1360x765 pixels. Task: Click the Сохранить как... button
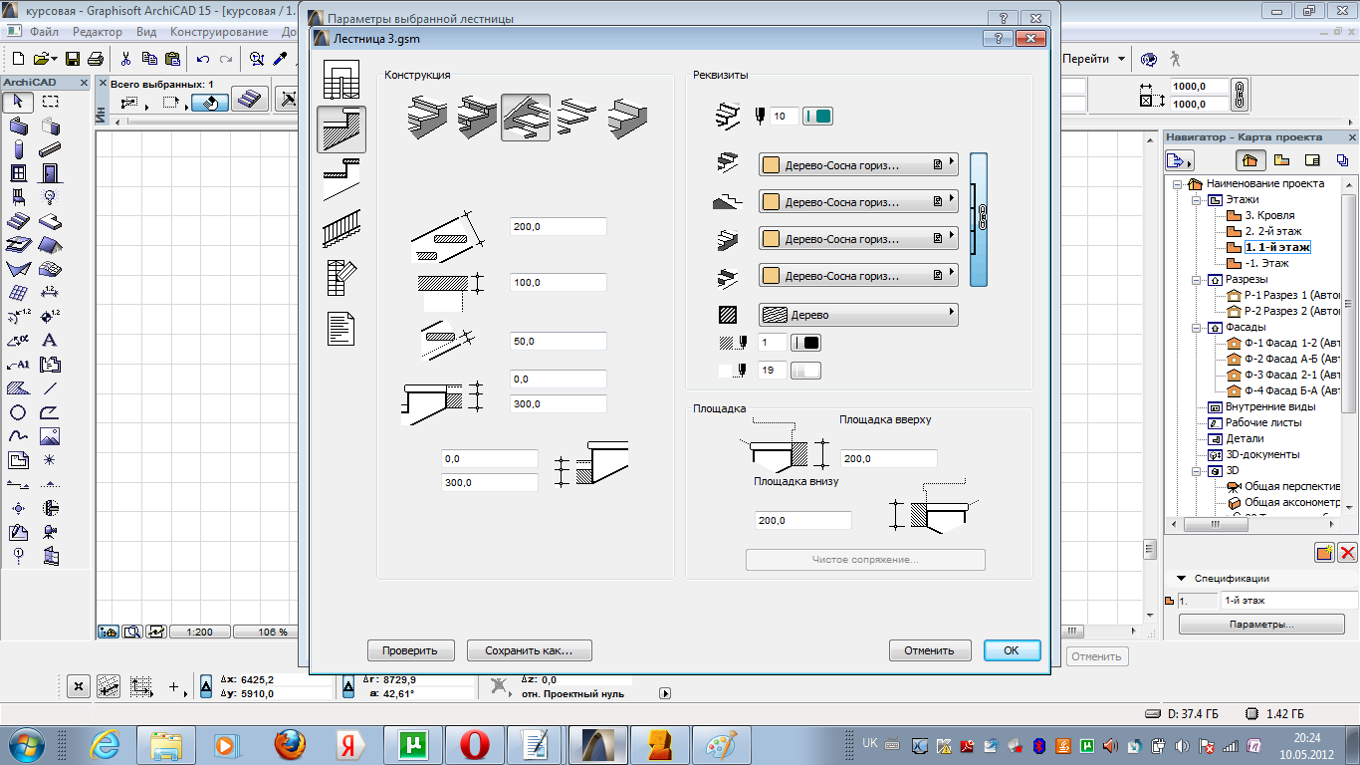click(530, 650)
